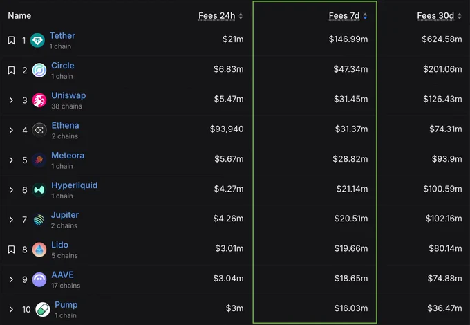Open the Lido protocol link

coord(59,245)
